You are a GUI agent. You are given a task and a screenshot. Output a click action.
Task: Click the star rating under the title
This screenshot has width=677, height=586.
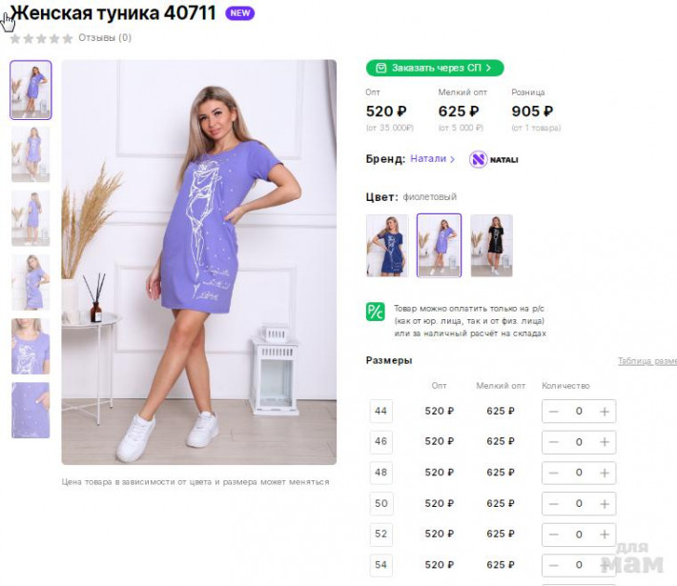point(41,38)
